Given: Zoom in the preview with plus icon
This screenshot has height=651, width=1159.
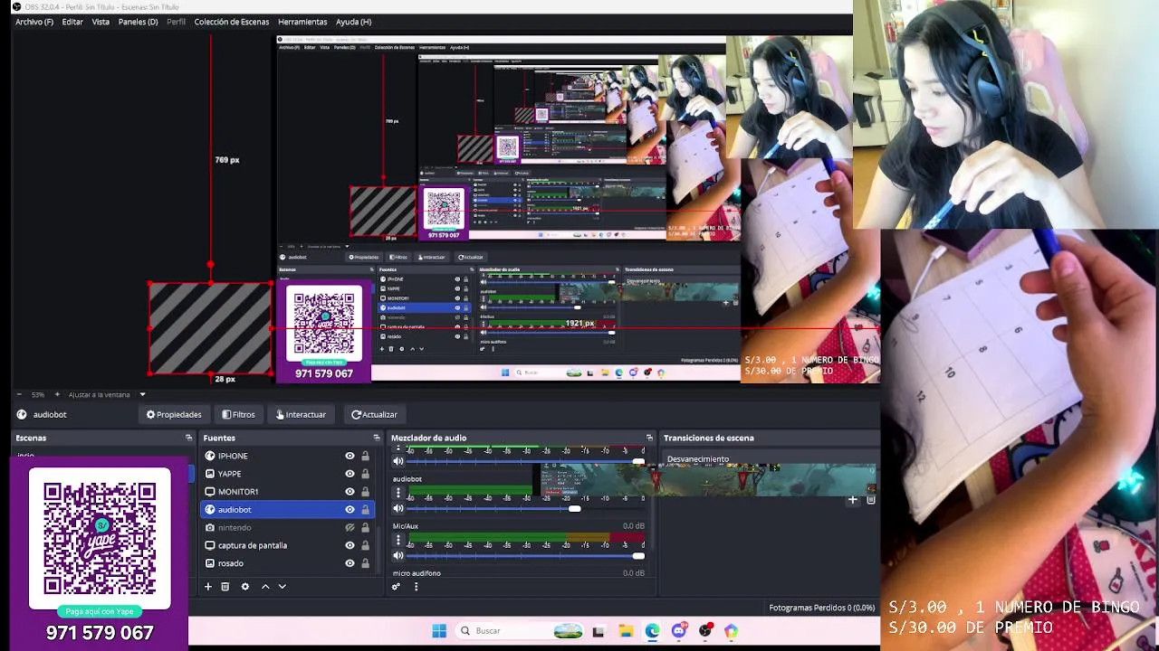Looking at the screenshot, I should (x=57, y=394).
